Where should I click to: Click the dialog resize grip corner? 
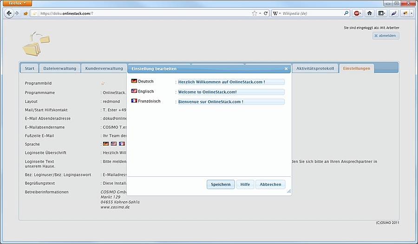(289, 191)
